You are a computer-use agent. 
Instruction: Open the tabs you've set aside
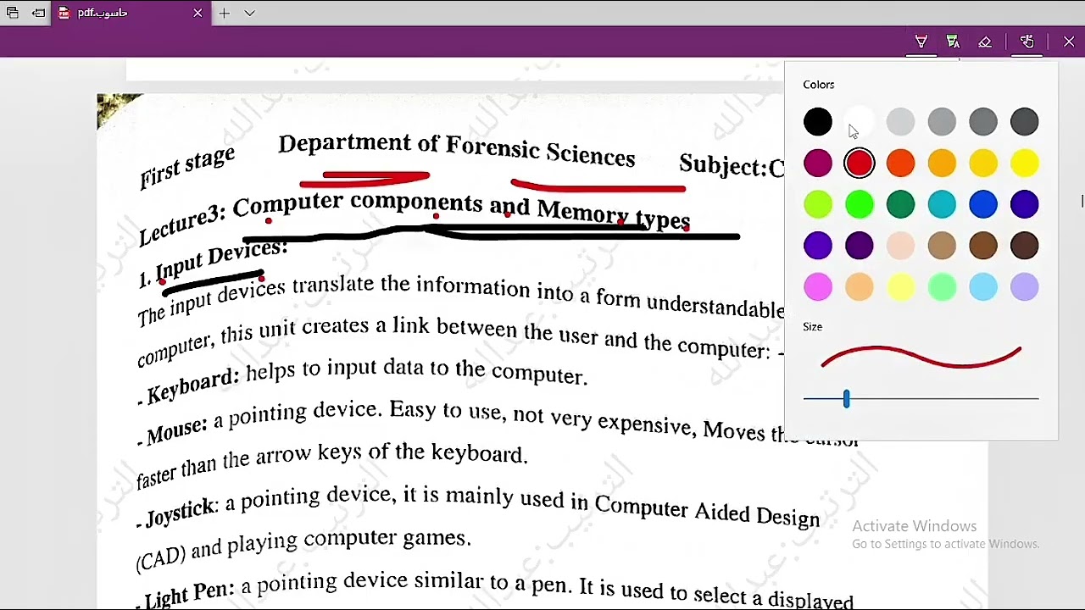13,13
